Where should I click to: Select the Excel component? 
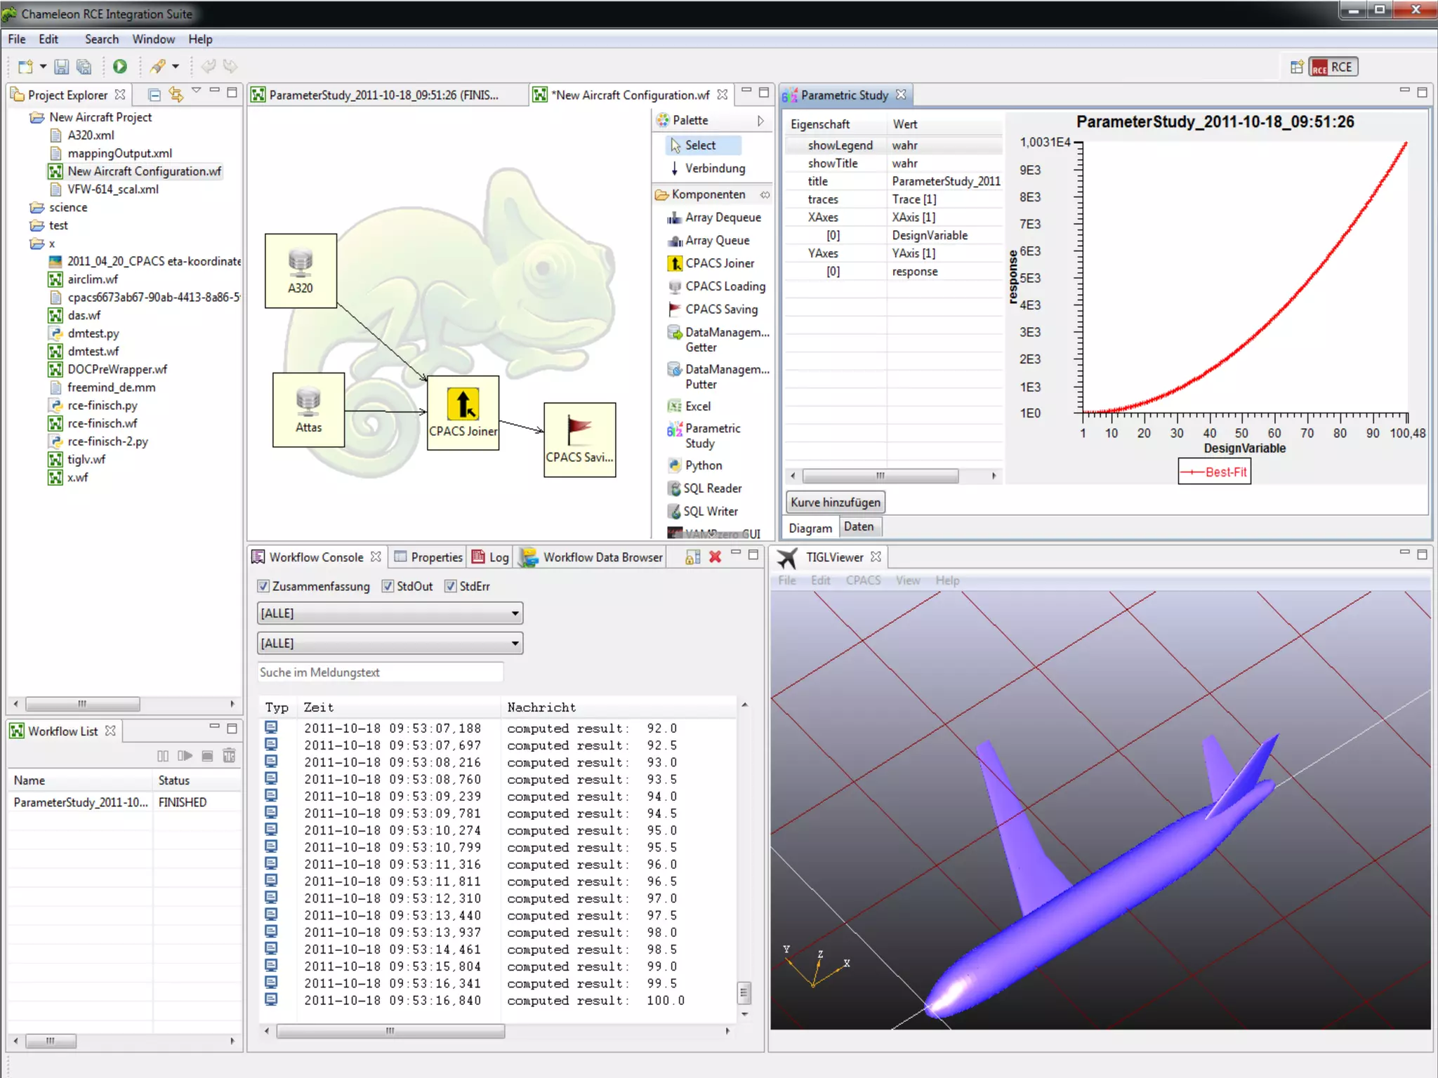coord(689,406)
